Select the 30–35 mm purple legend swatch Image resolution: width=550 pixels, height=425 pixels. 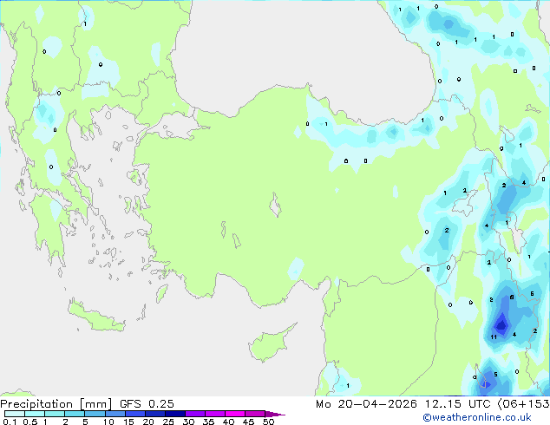(195, 414)
